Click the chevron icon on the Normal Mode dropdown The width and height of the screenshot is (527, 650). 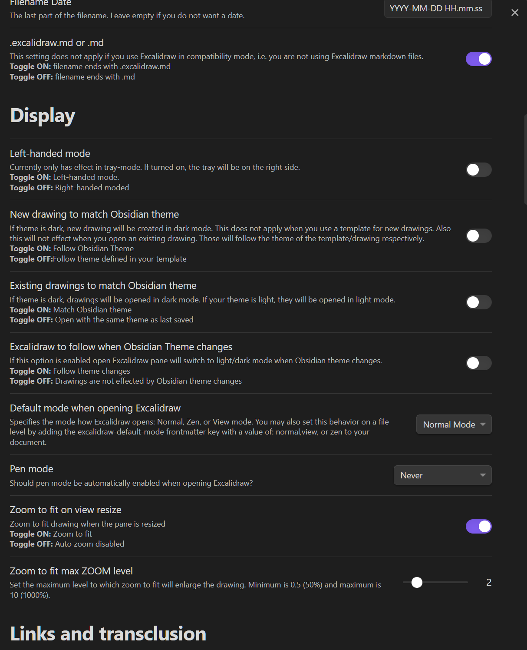pyautogui.click(x=483, y=424)
